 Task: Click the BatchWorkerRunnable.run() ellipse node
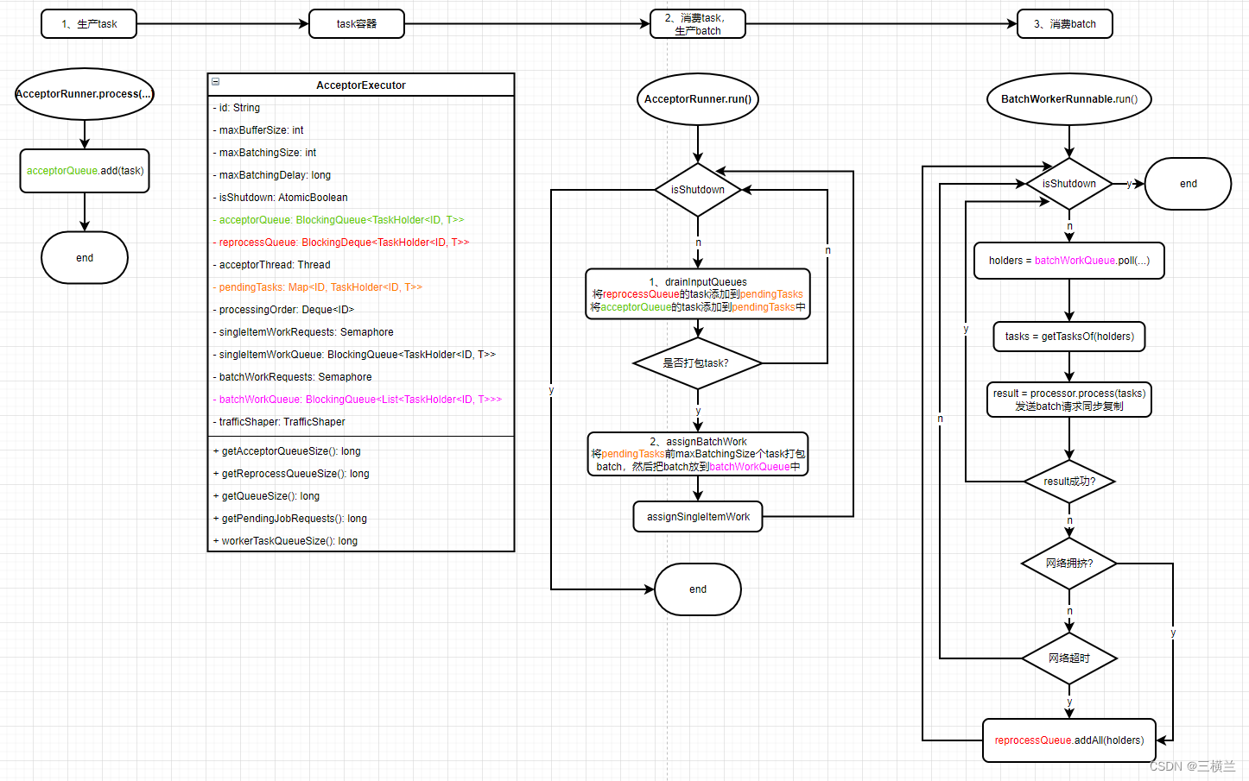[1069, 99]
